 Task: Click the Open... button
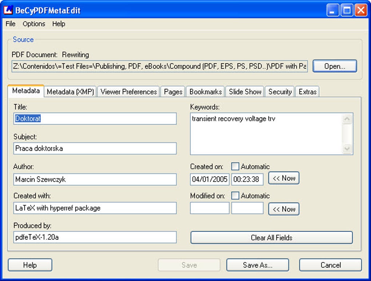pos(335,66)
